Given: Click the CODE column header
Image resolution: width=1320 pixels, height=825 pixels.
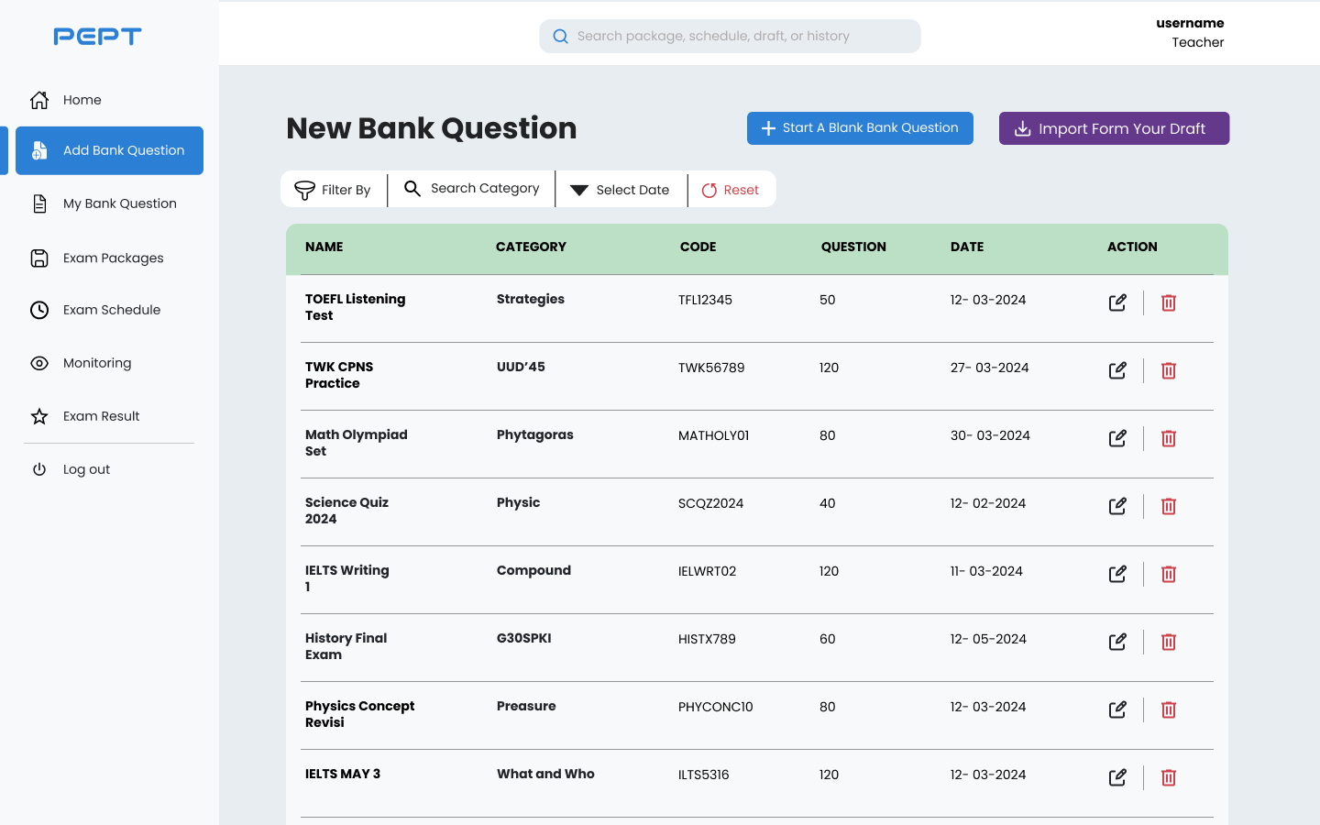Looking at the screenshot, I should pyautogui.click(x=698, y=247).
